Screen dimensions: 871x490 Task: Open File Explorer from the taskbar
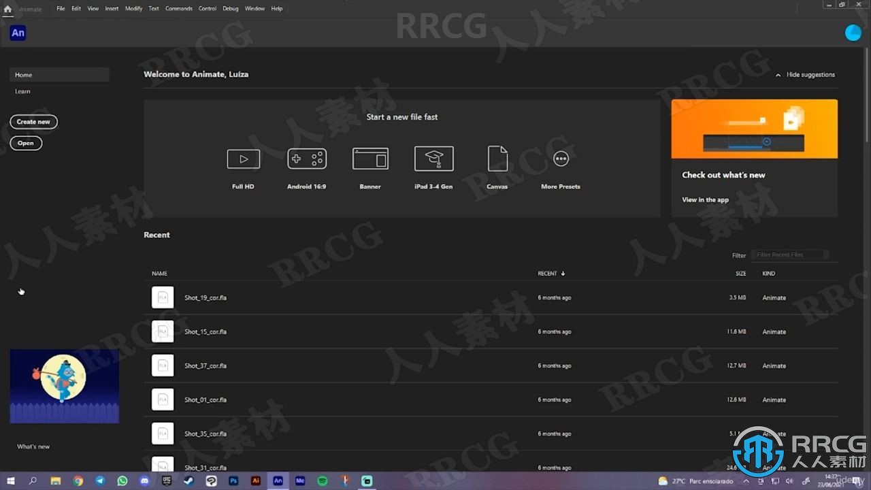point(56,480)
